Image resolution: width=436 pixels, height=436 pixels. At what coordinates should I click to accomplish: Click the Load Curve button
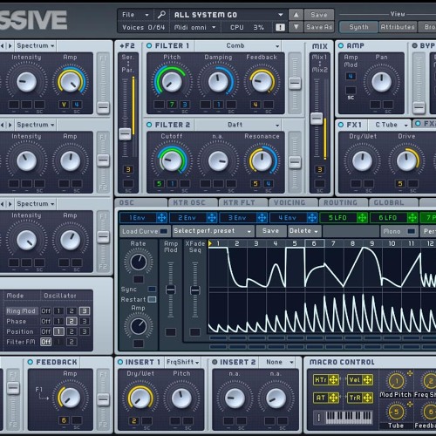[x=145, y=231]
